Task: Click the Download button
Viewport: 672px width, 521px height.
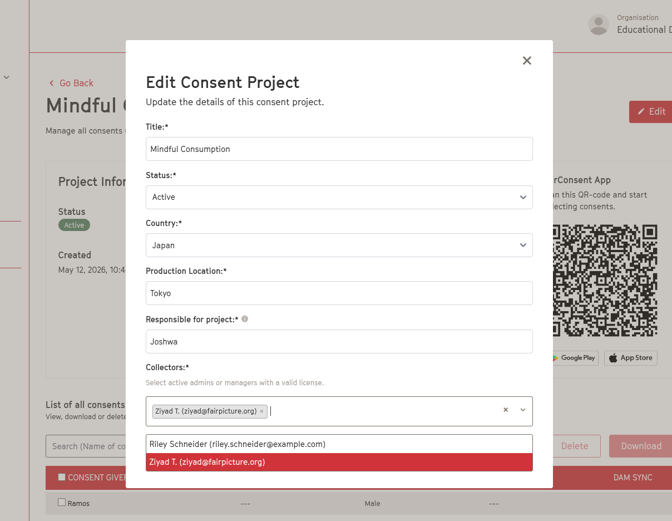Action: coord(640,446)
